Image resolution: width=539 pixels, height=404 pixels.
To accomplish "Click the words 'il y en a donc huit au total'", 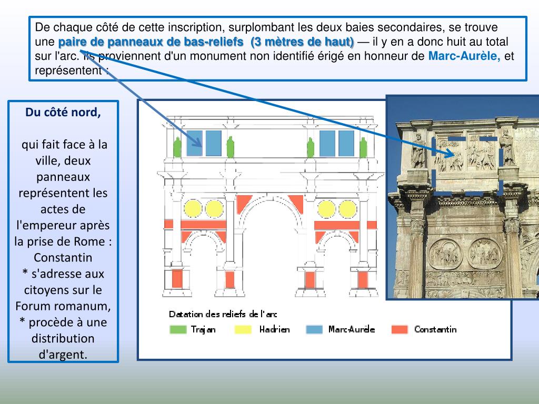I will pyautogui.click(x=441, y=42).
